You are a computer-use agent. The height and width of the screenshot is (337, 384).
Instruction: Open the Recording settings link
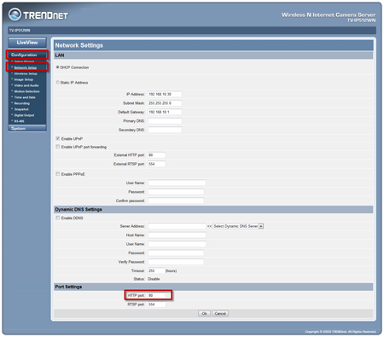click(x=22, y=103)
